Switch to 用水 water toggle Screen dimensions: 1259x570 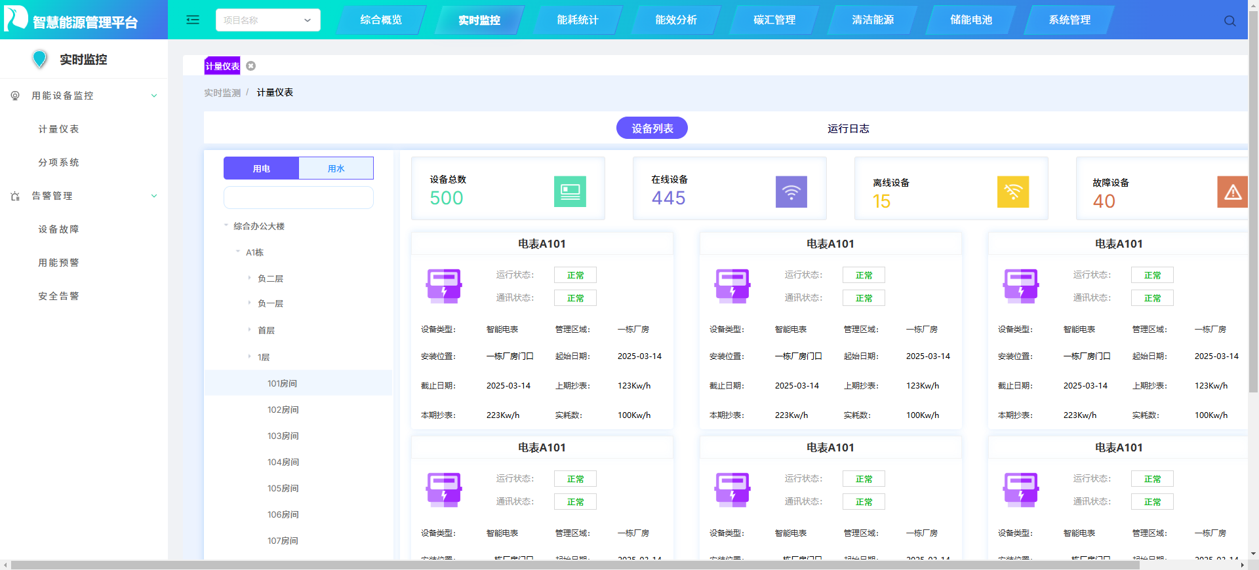(336, 168)
